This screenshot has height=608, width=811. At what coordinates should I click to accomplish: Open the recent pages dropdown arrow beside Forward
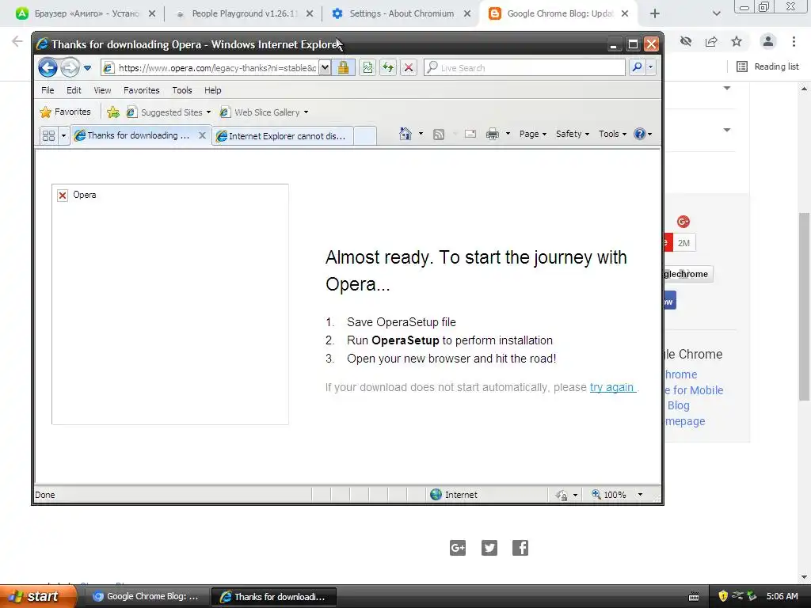[87, 68]
